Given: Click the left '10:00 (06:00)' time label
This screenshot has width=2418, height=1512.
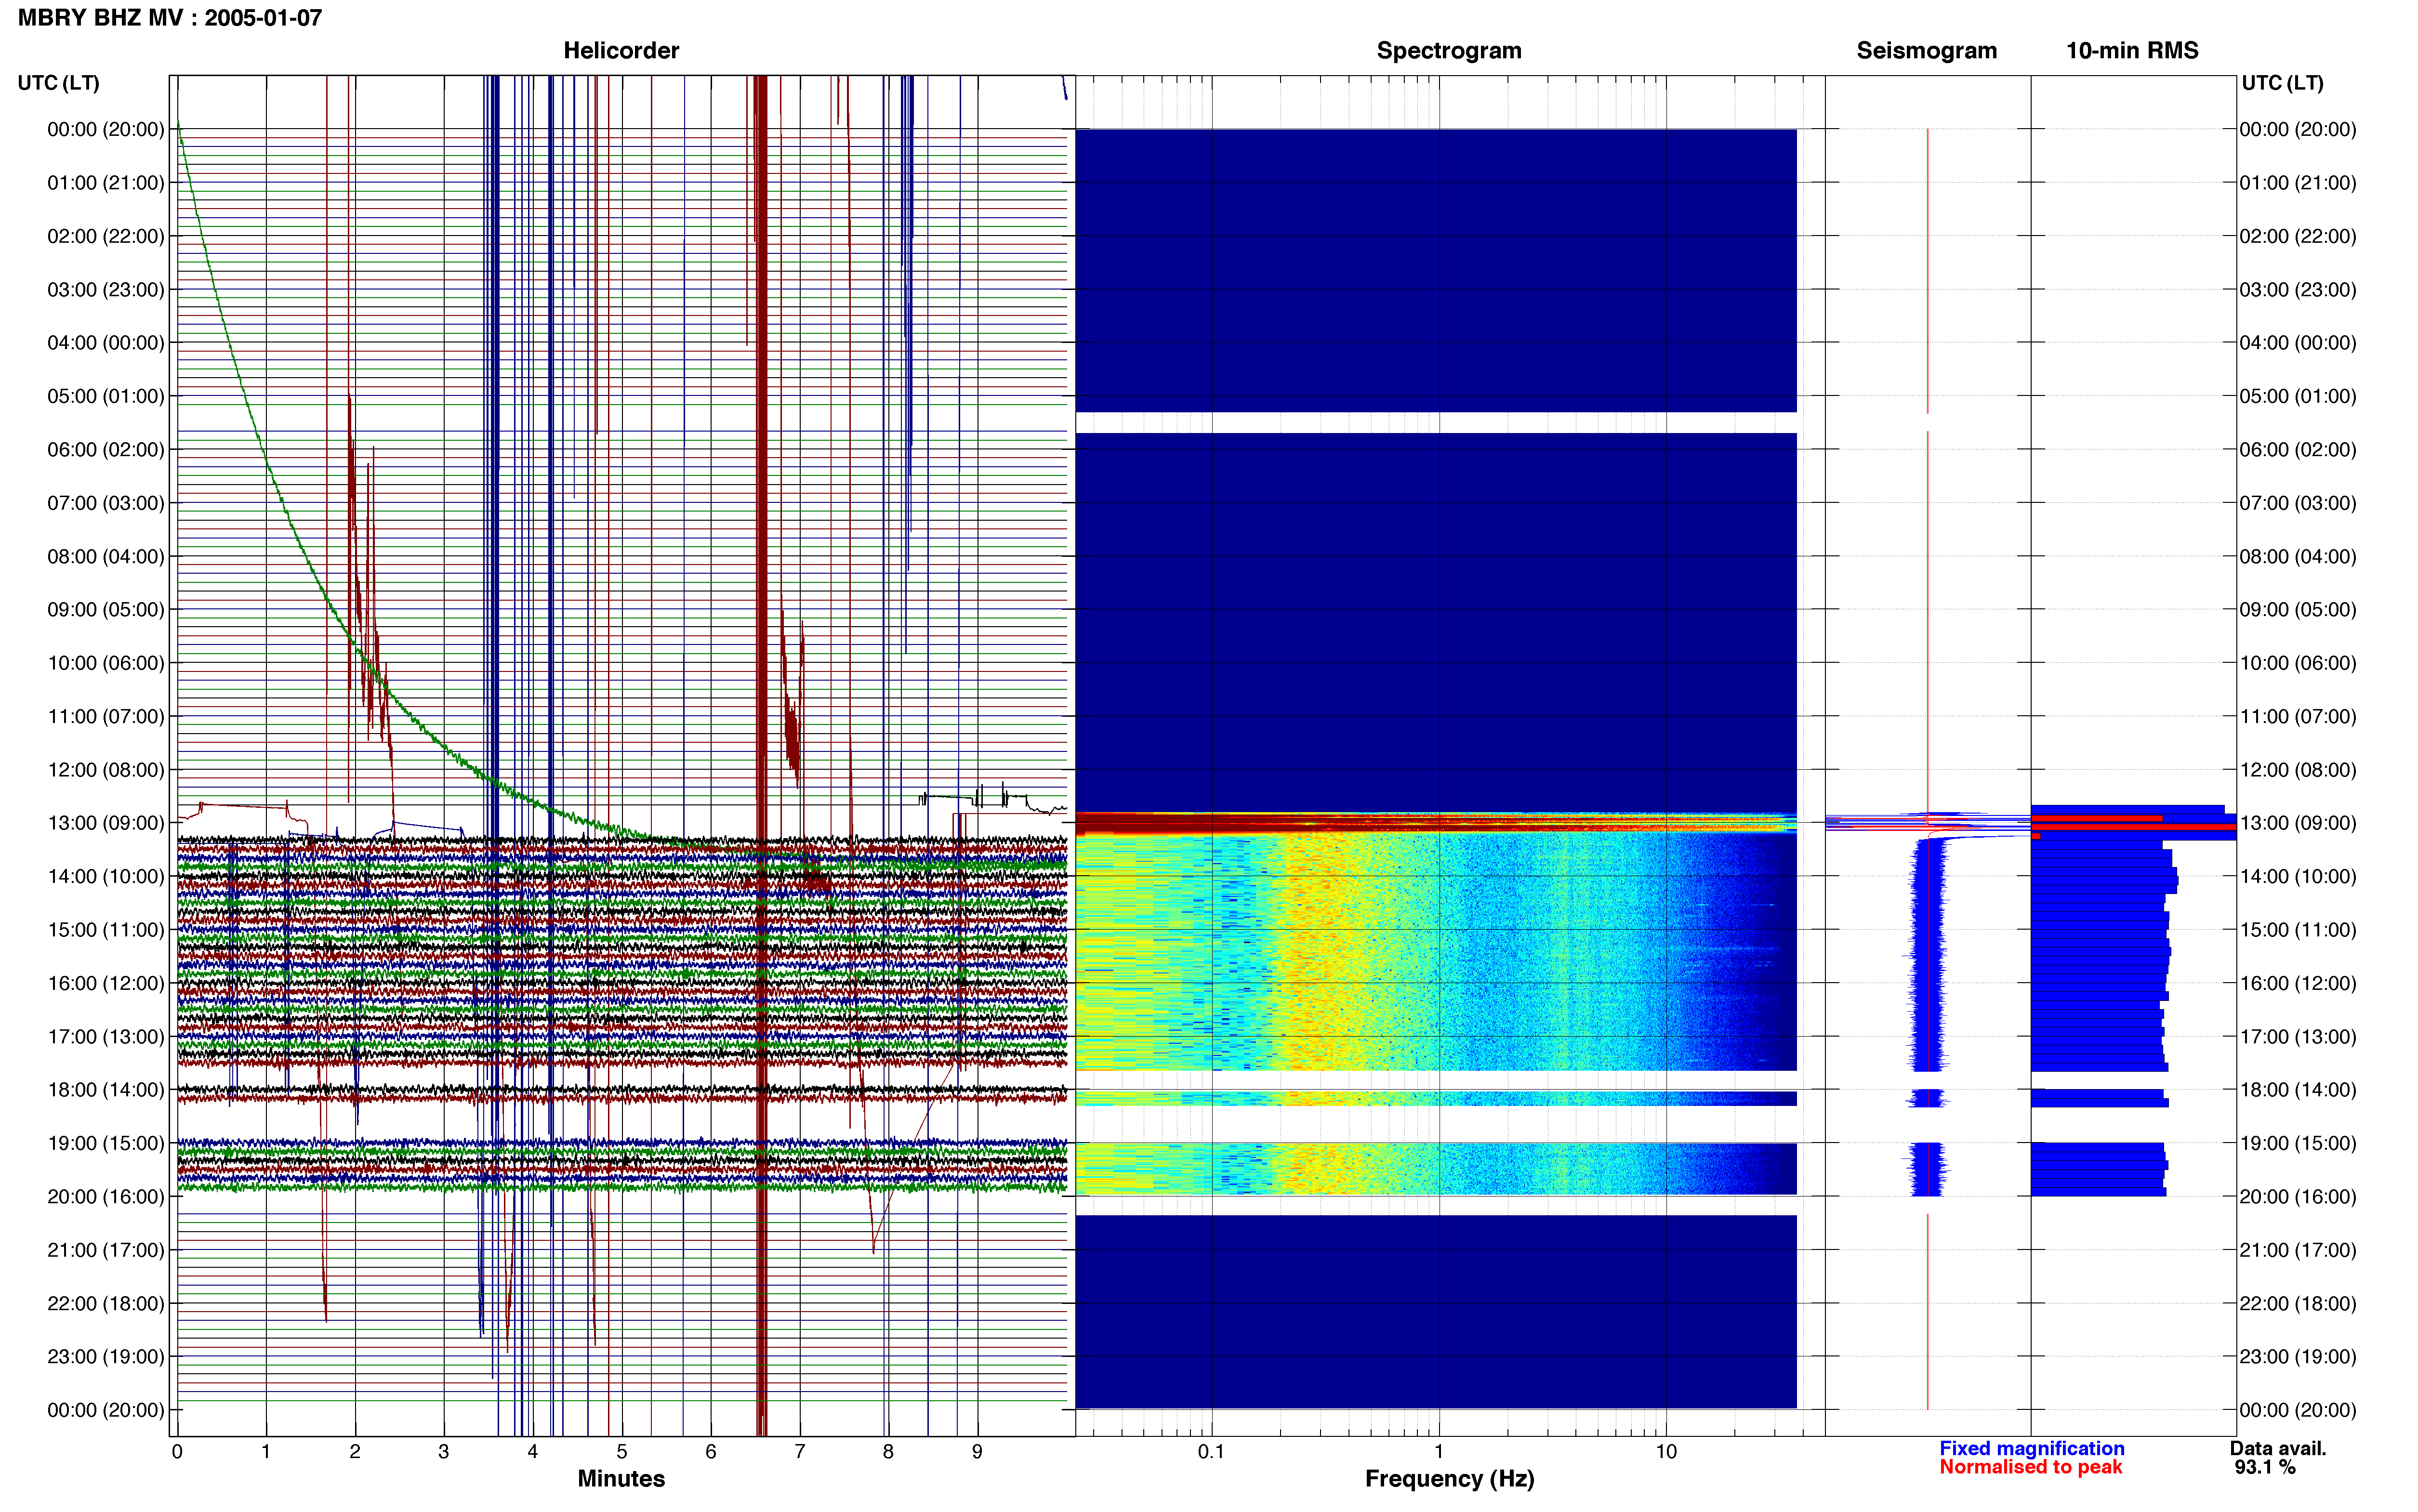Looking at the screenshot, I should pyautogui.click(x=106, y=663).
